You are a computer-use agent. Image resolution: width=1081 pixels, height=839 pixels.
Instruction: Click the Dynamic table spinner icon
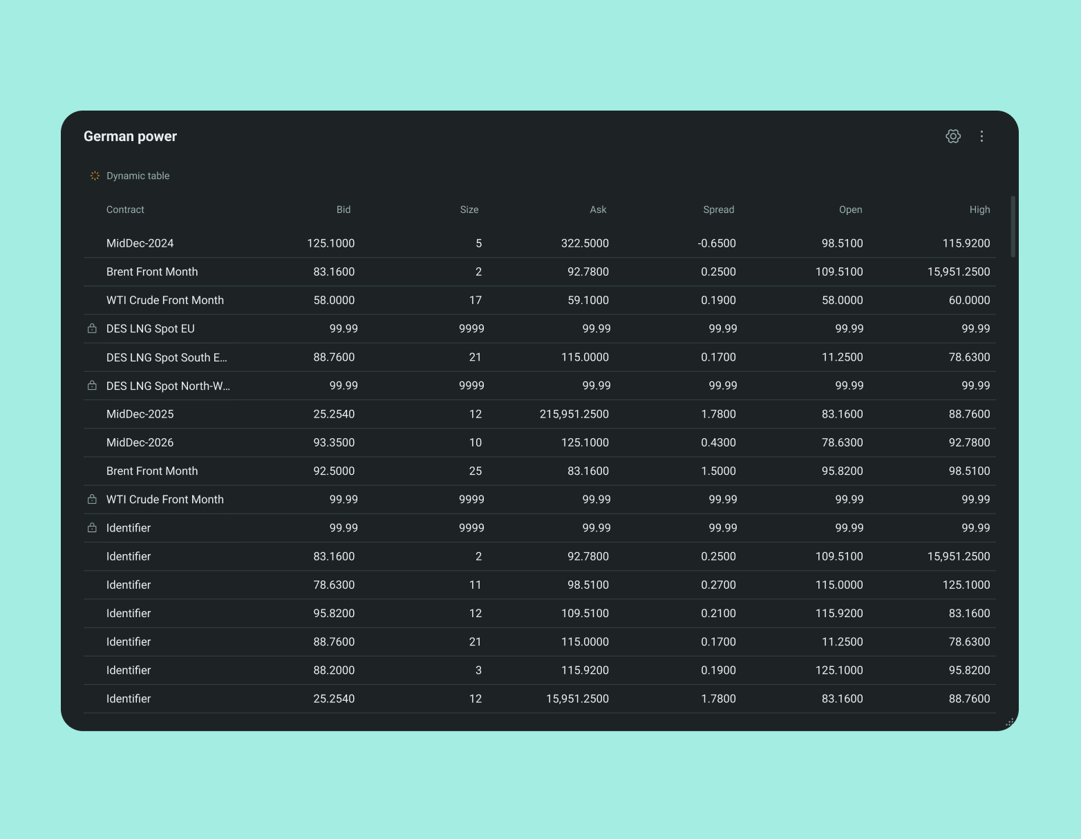click(95, 176)
